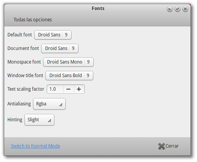Click the text scaling factor 1.0 field
This screenshot has height=162, width=197.
[x=55, y=89]
